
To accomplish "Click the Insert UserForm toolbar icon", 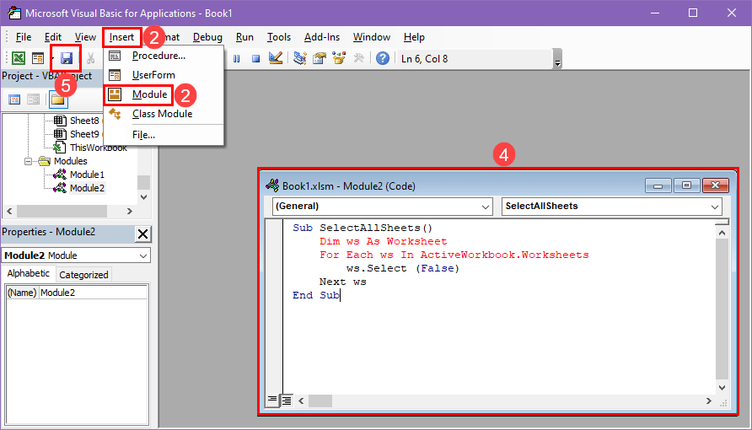I will pos(38,58).
